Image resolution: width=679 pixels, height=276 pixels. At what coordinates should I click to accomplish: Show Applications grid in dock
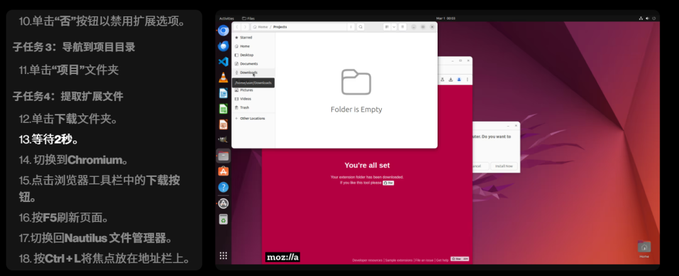(223, 256)
